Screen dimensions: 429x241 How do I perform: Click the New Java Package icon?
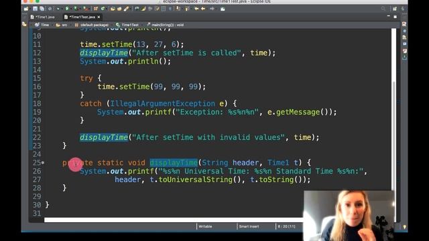point(95,9)
